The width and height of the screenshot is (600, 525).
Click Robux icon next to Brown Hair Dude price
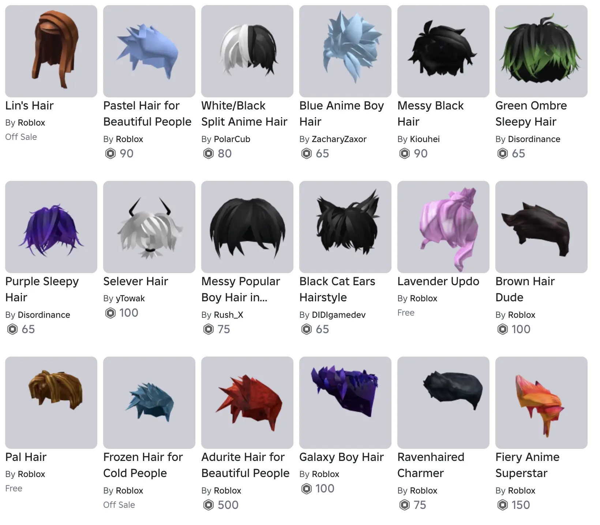(503, 329)
